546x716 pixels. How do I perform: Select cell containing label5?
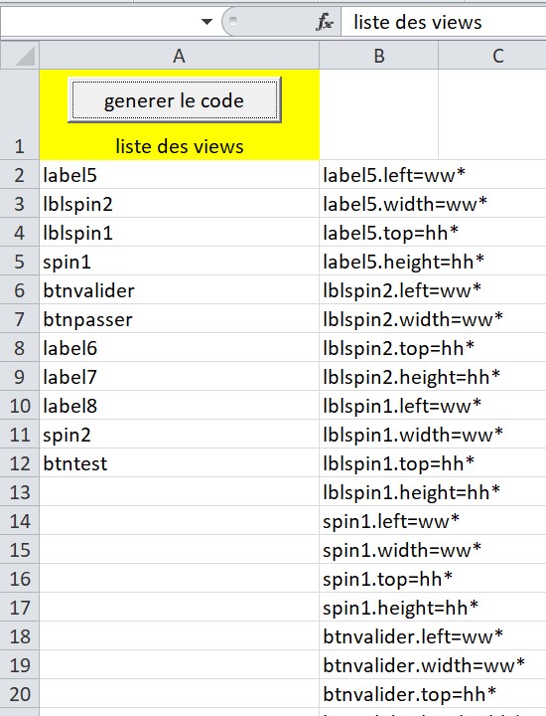coord(179,174)
